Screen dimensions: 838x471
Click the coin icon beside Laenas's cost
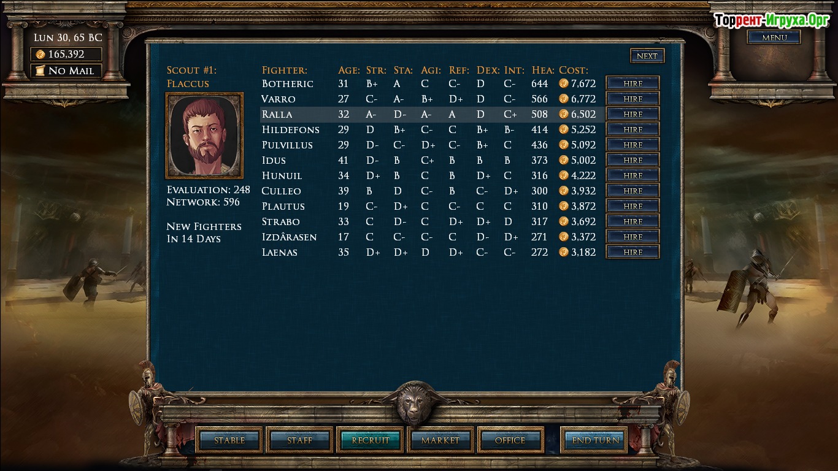pos(564,252)
